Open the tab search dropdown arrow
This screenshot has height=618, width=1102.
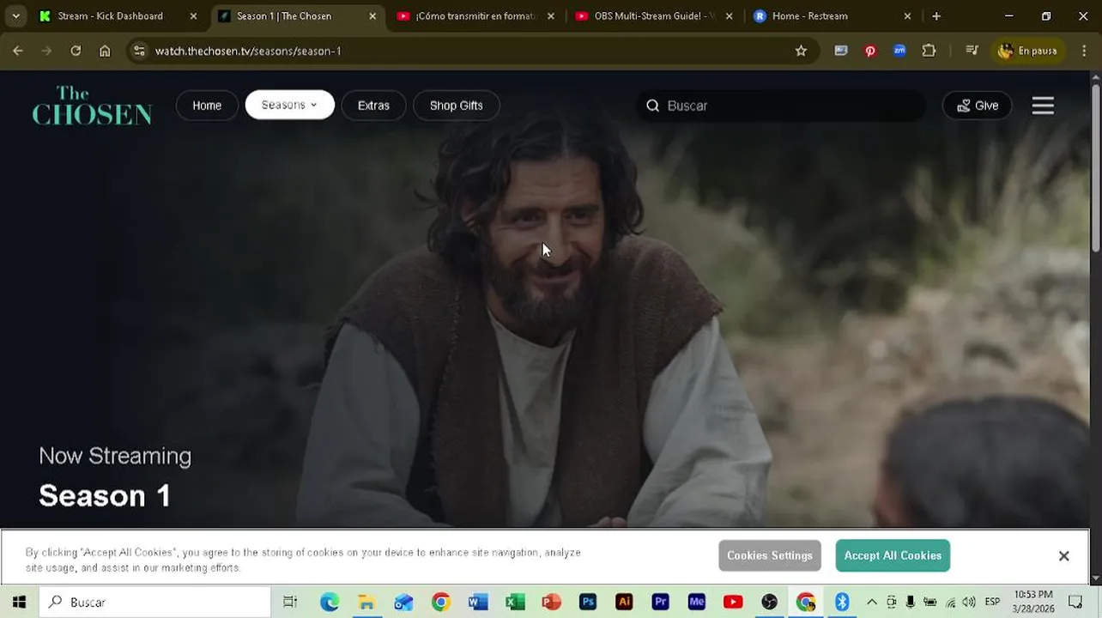[x=15, y=15]
